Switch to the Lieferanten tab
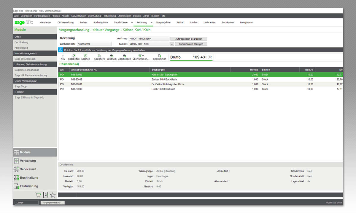This screenshot has height=213, width=356. pyautogui.click(x=209, y=22)
